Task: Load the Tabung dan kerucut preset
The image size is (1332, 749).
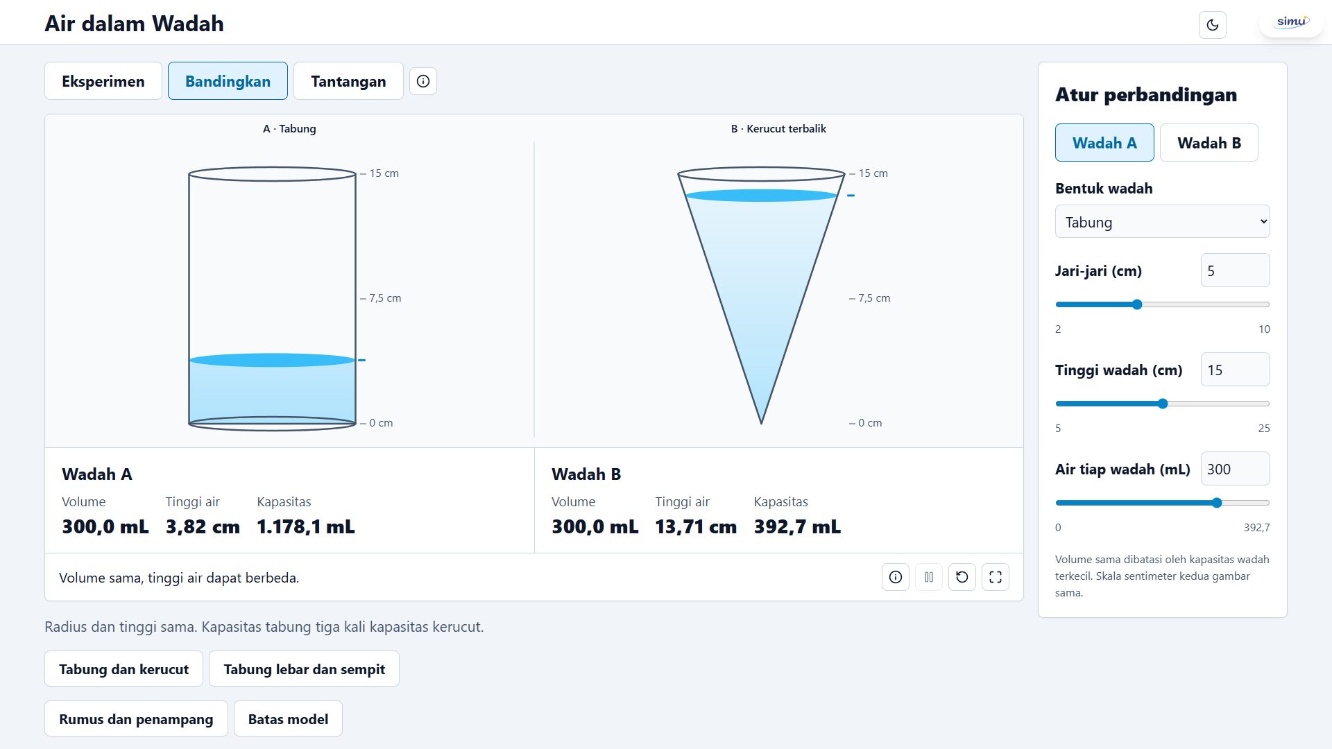Action: coord(123,669)
